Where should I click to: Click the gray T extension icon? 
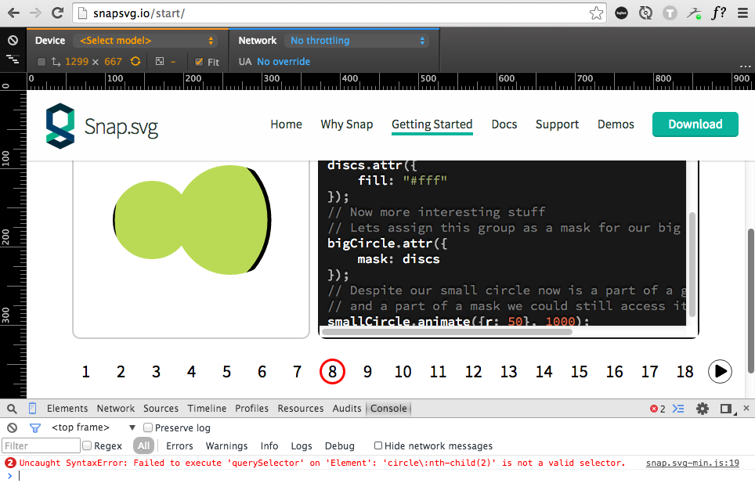coord(670,13)
